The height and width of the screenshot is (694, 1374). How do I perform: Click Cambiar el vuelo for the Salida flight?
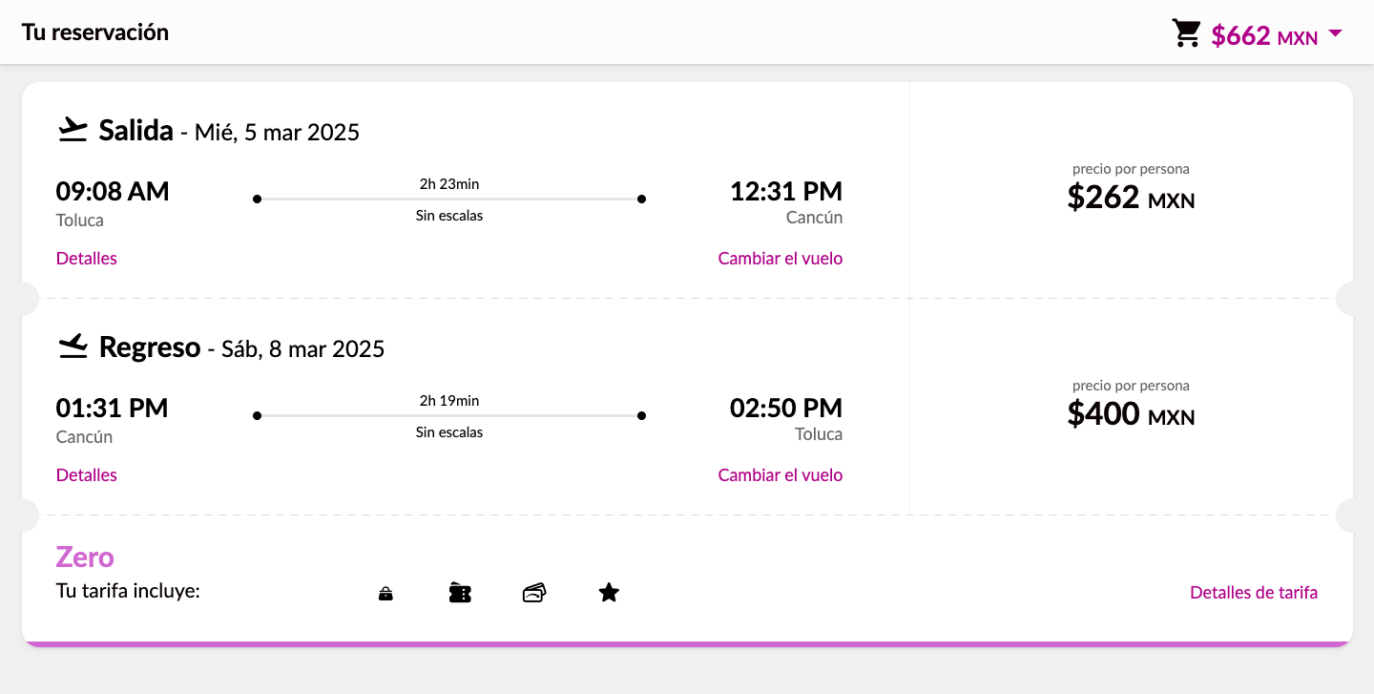coord(781,258)
